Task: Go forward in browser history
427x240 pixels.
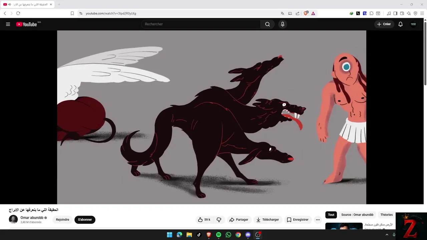Action: [11, 13]
